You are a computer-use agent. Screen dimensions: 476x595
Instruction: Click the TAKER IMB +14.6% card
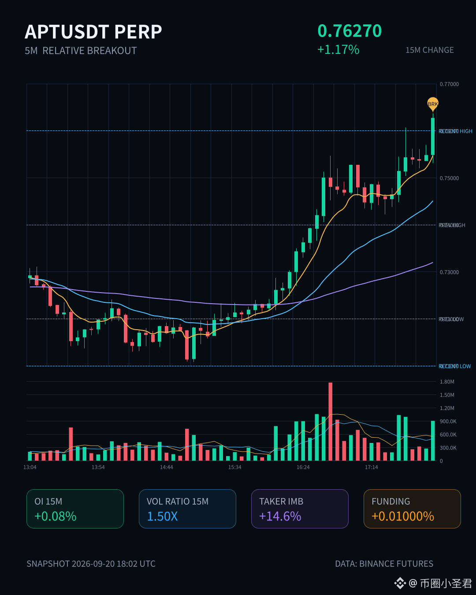pos(300,509)
